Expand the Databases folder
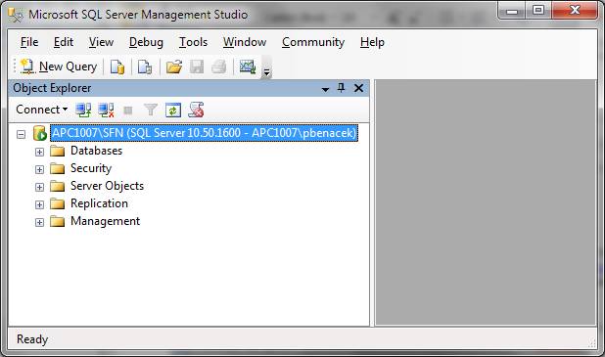 (x=39, y=152)
